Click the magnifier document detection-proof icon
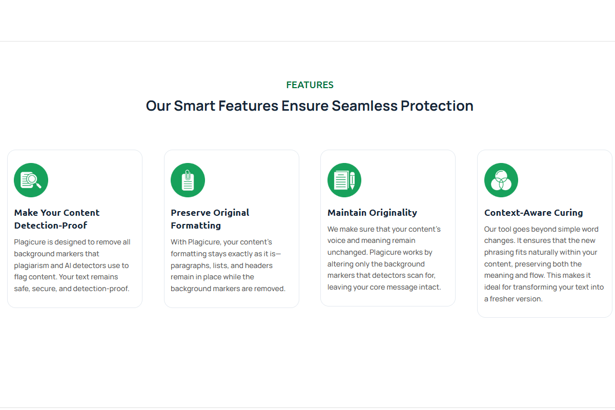 point(31,180)
